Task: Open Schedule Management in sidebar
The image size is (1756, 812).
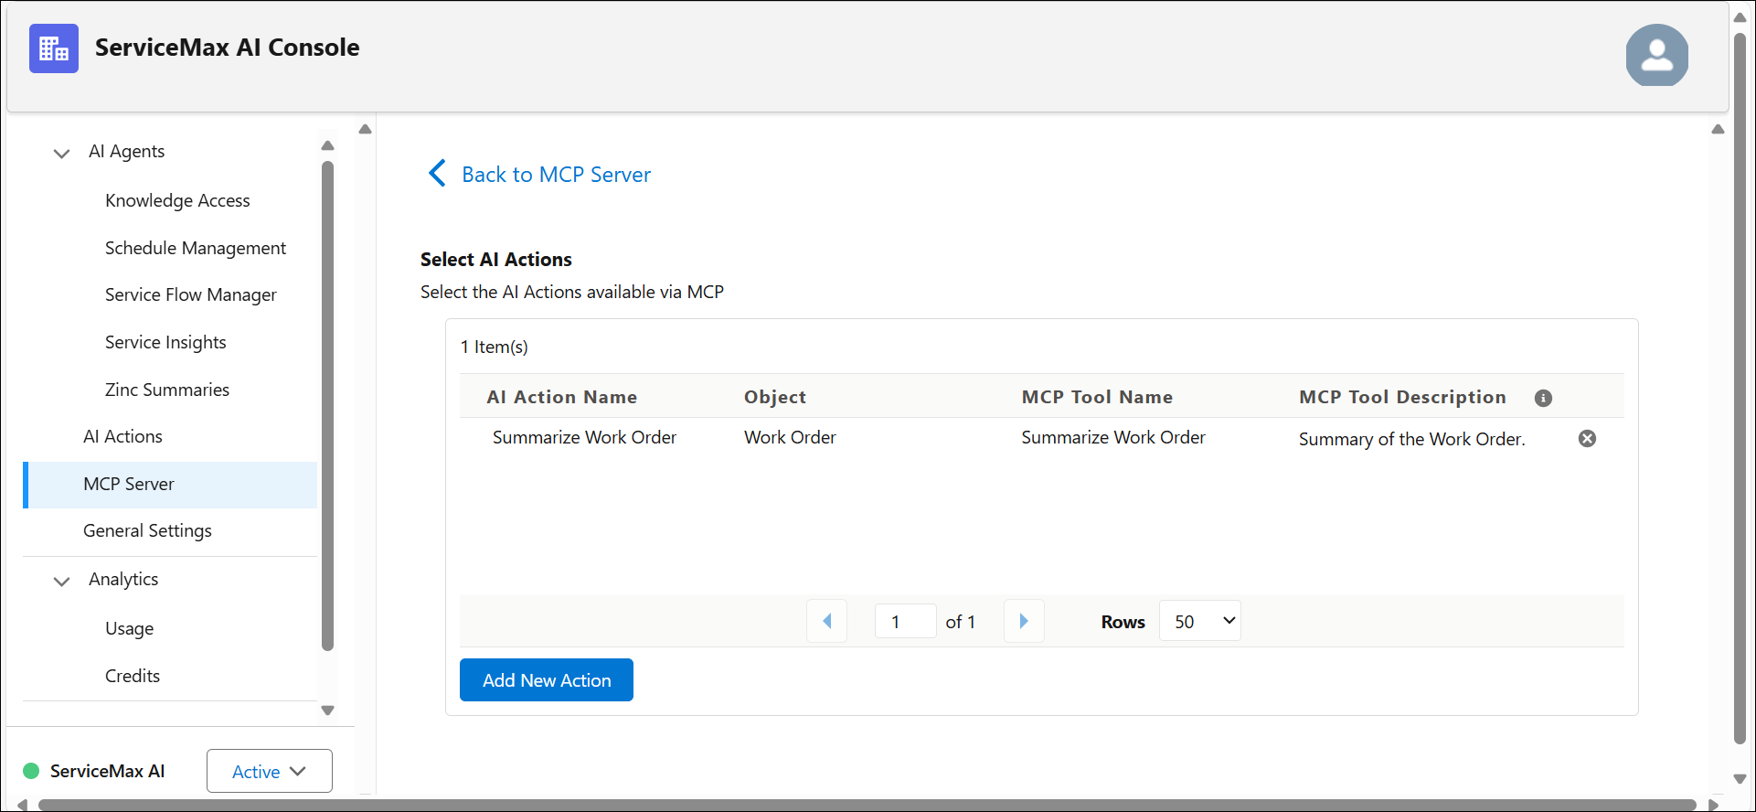Action: click(196, 248)
